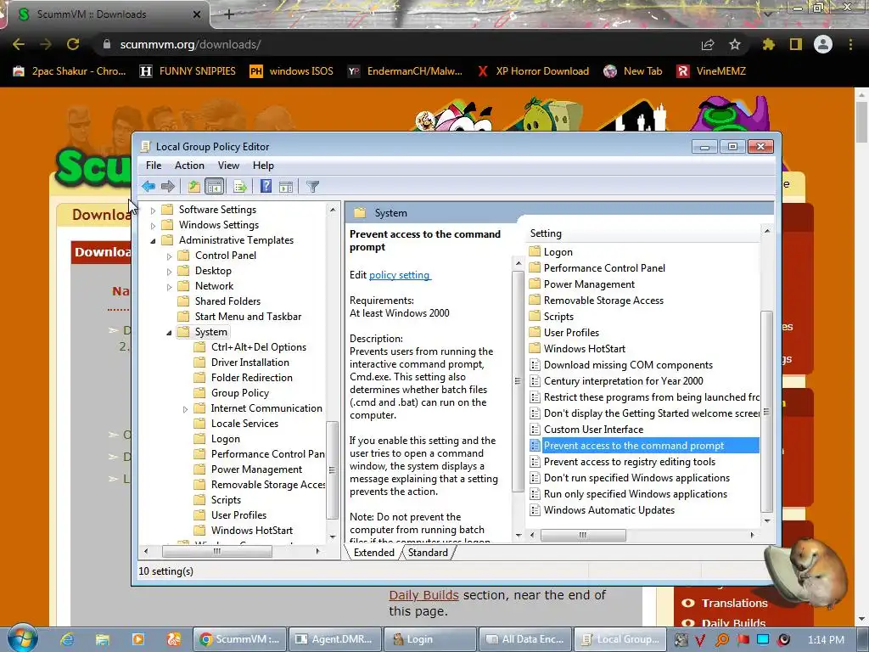Click the Back arrow in Group Policy toolbar
The height and width of the screenshot is (652, 869).
(148, 186)
